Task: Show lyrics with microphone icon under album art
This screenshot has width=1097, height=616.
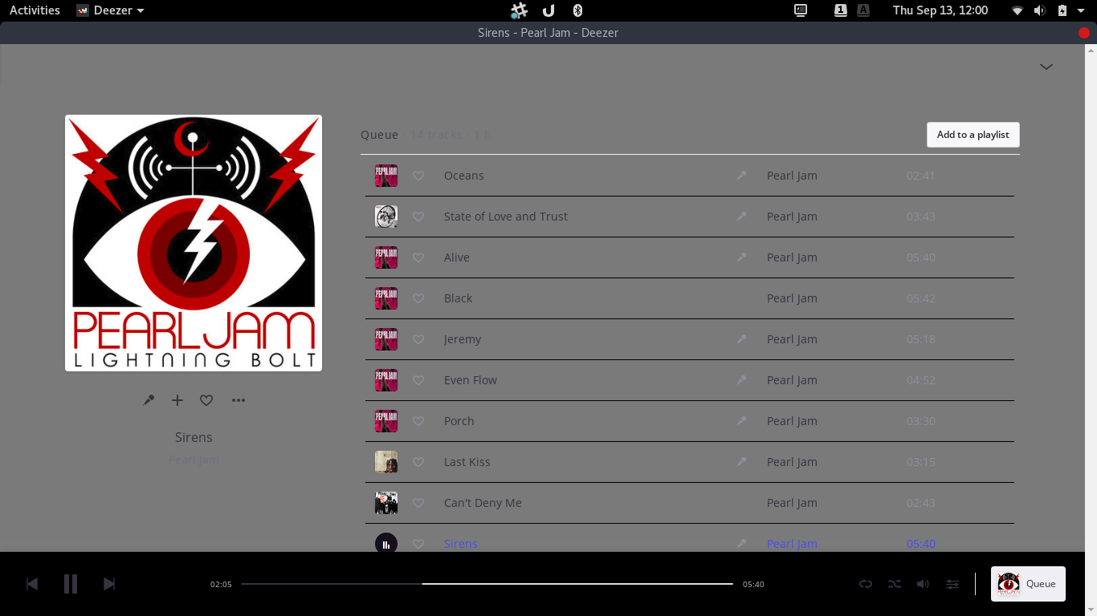Action: 149,400
